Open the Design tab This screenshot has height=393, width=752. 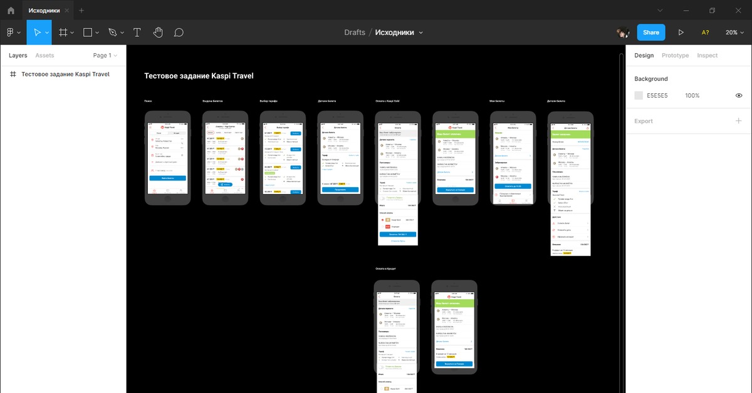644,55
